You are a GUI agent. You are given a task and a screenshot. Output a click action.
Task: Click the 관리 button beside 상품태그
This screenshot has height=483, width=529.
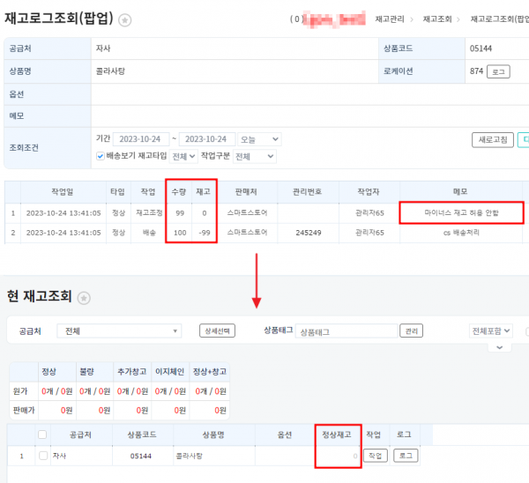click(410, 331)
